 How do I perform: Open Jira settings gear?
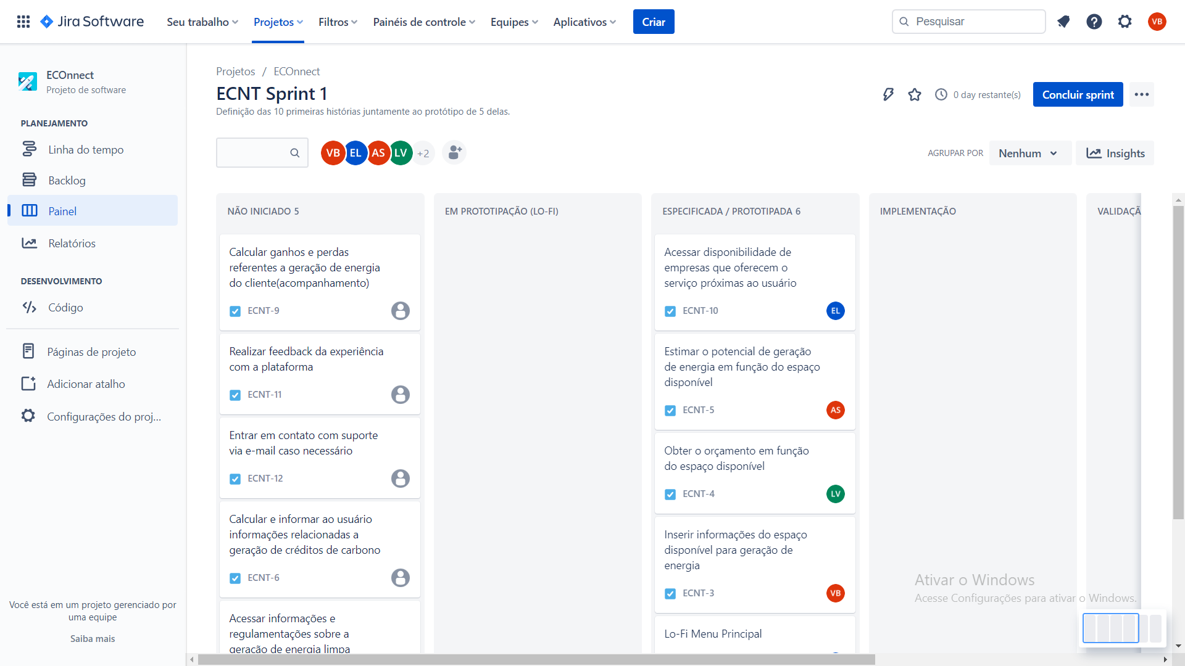(x=1125, y=22)
